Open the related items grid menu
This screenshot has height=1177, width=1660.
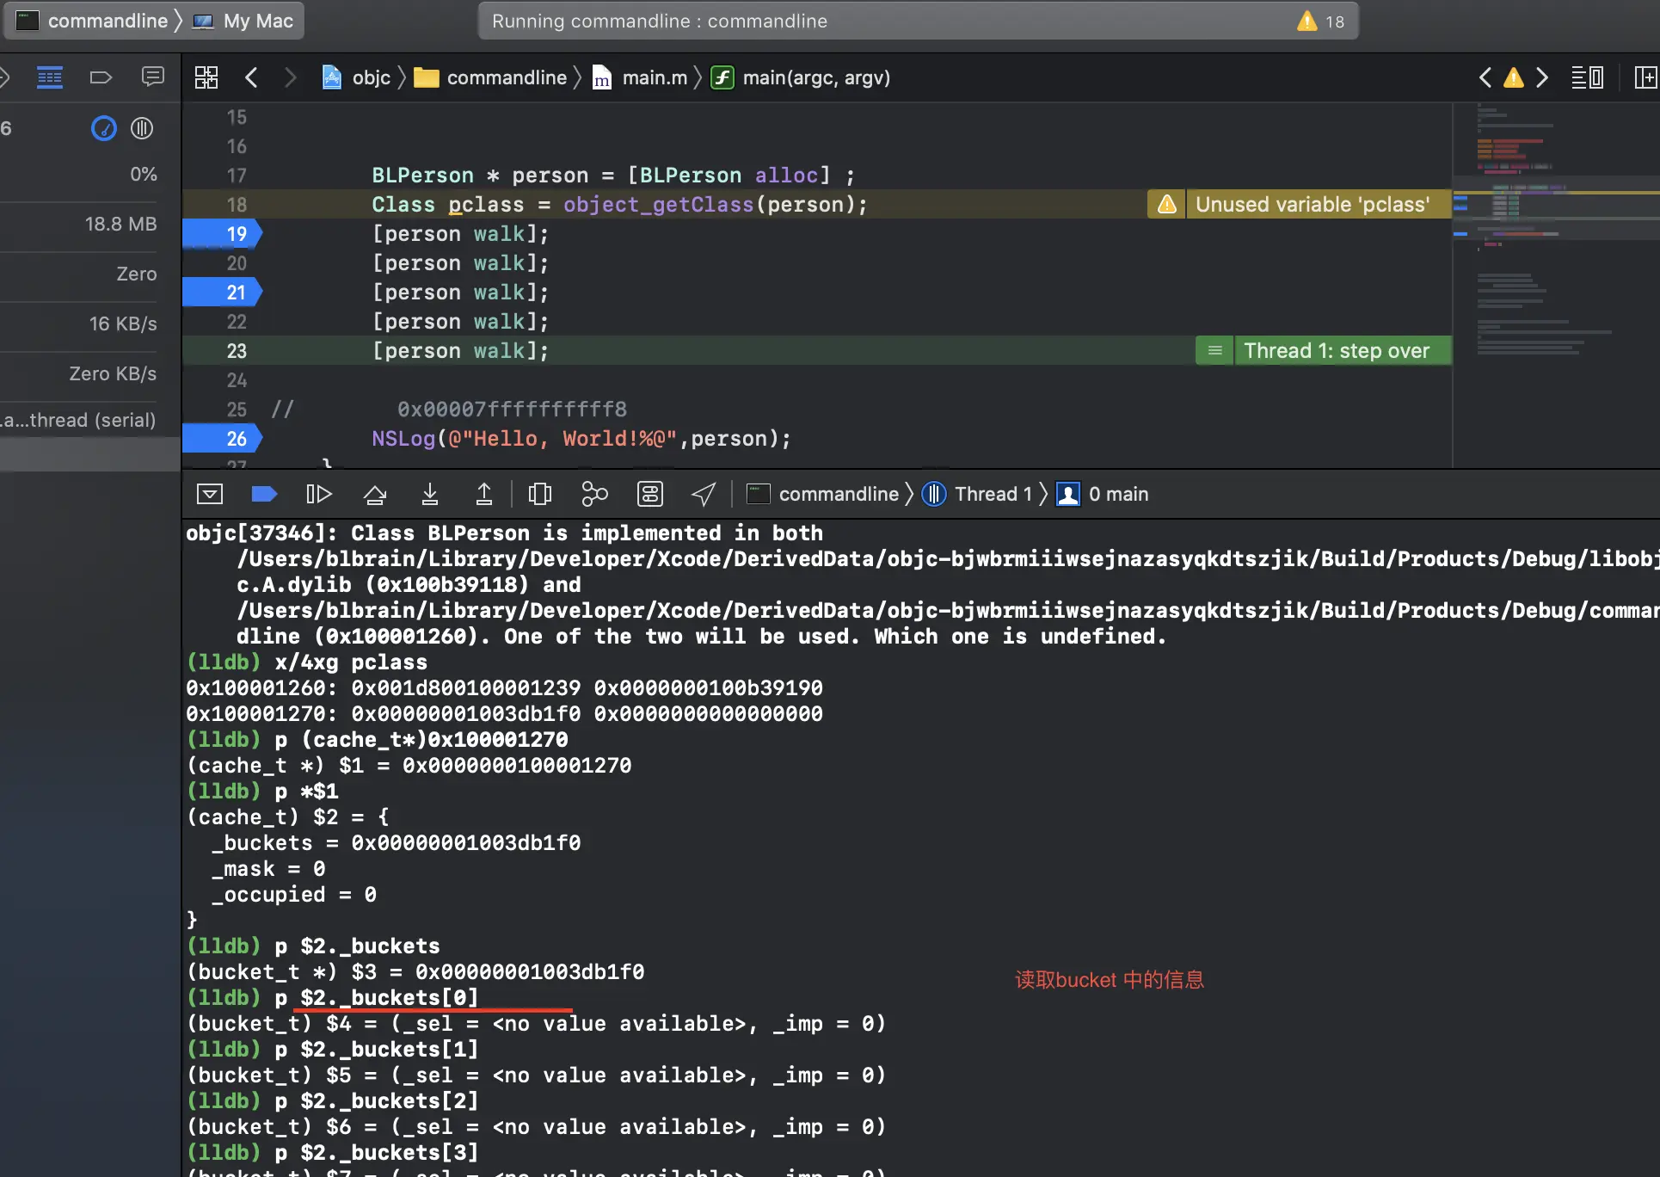point(206,77)
